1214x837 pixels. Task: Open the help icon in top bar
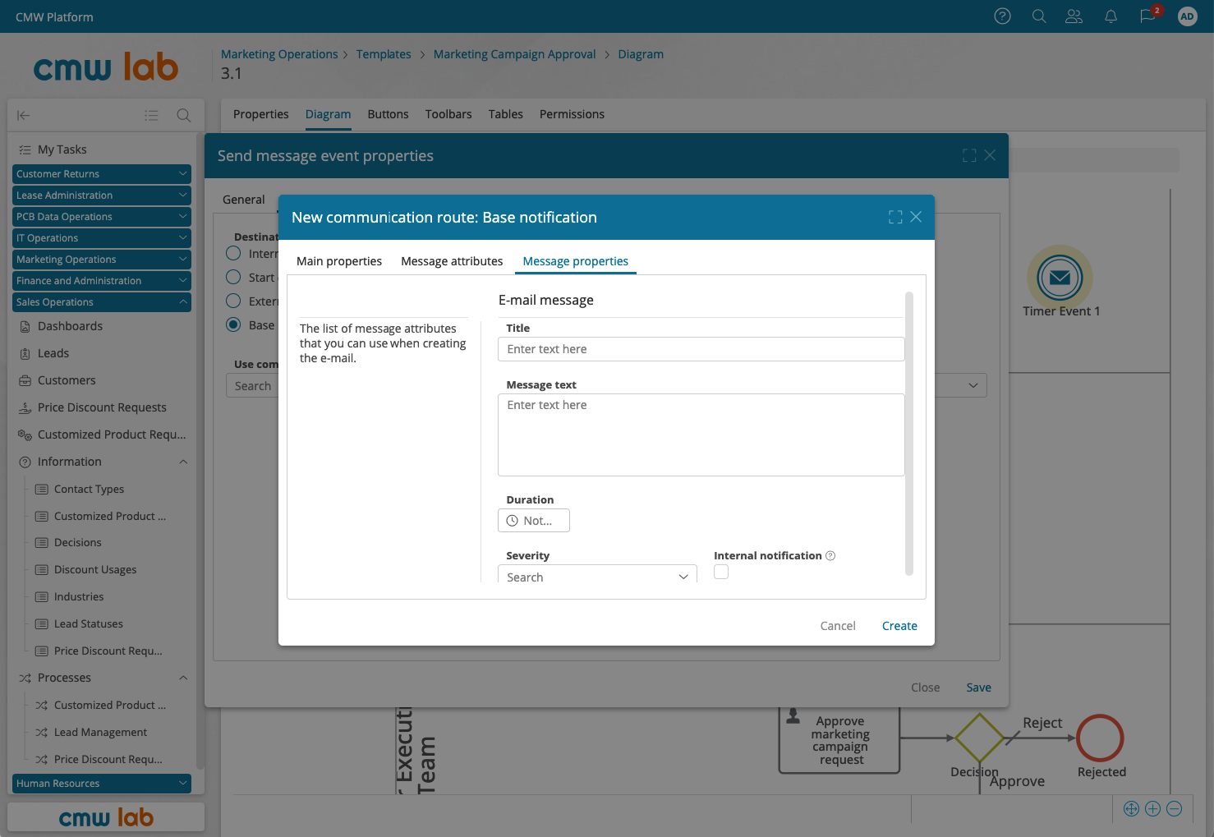[x=1002, y=16]
